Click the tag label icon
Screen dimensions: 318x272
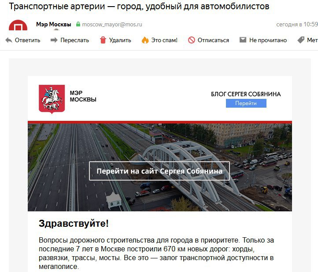pos(301,40)
